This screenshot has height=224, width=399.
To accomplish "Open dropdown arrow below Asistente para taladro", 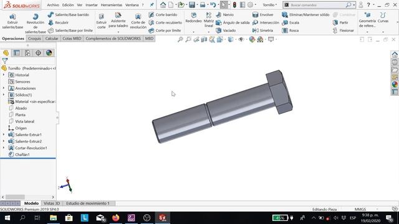I will pos(118,32).
